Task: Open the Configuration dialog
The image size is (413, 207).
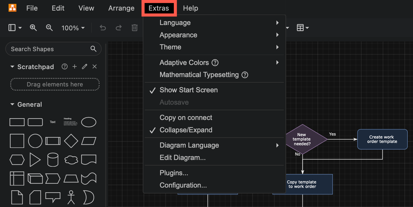Action: 183,185
